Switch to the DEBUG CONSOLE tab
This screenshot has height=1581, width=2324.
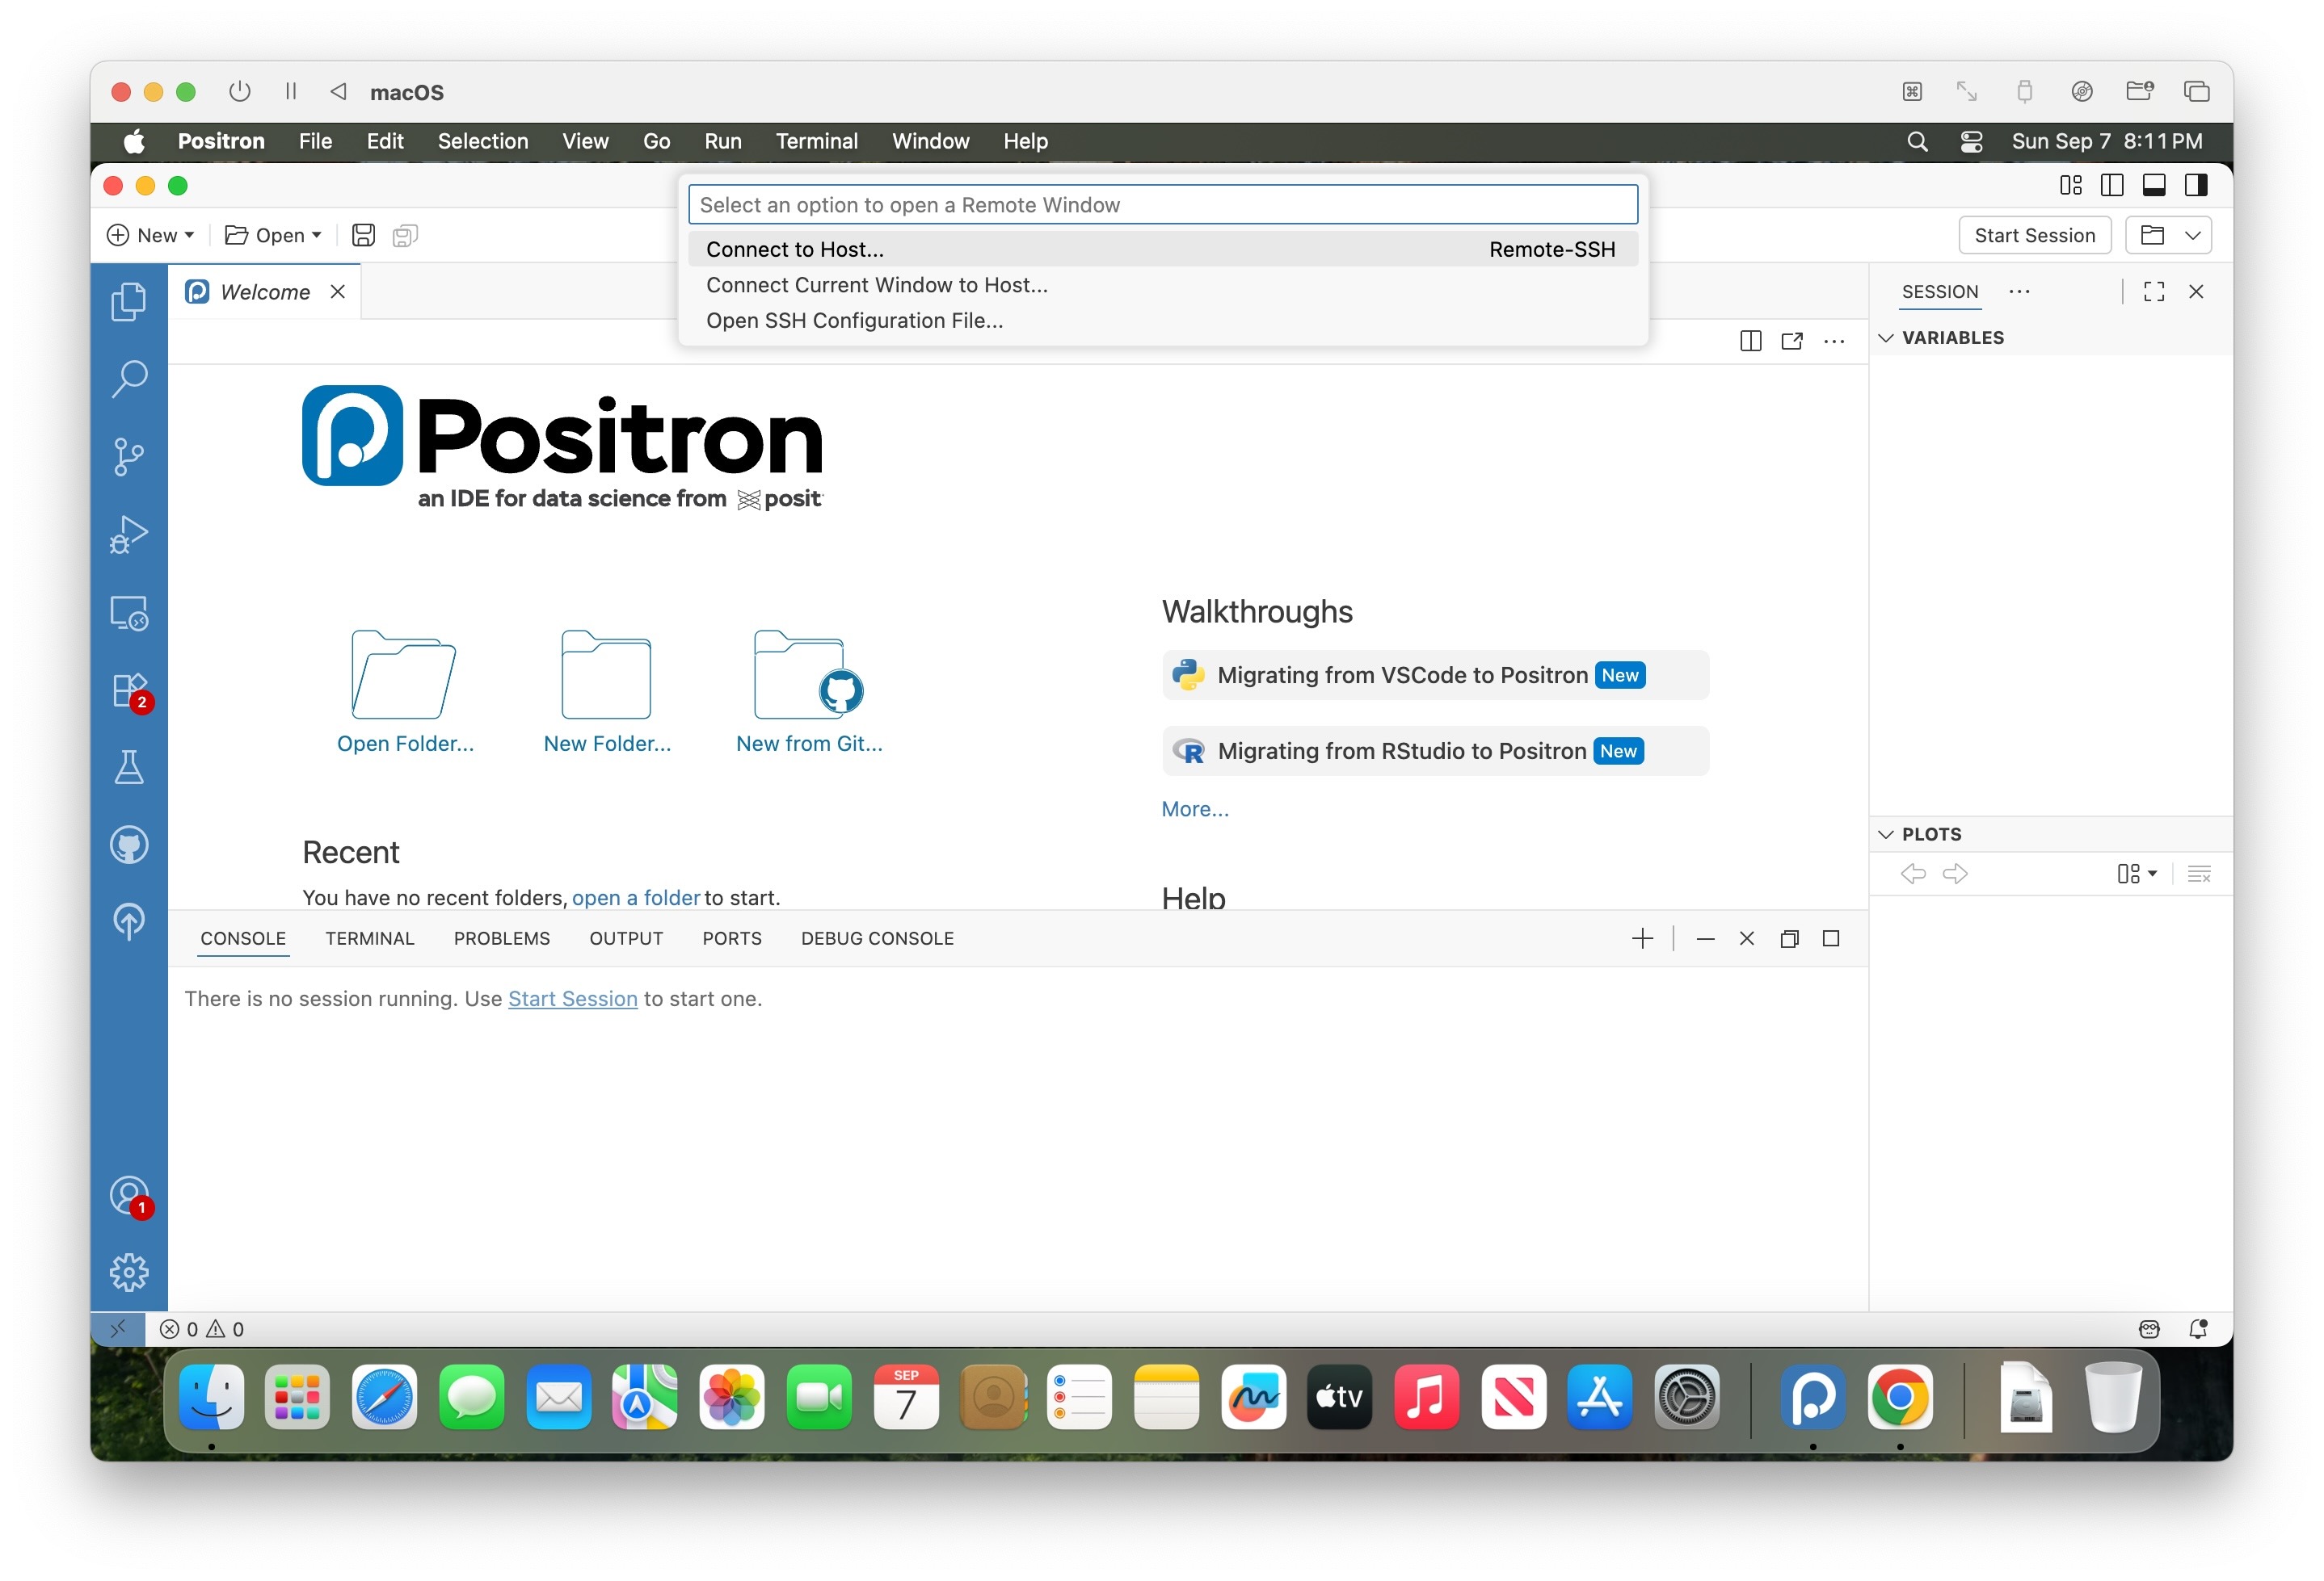pos(877,938)
